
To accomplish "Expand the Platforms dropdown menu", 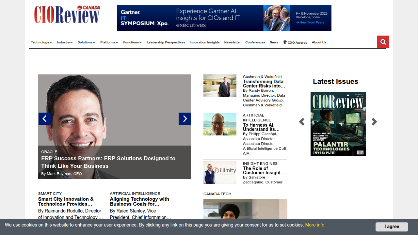I will [x=109, y=42].
